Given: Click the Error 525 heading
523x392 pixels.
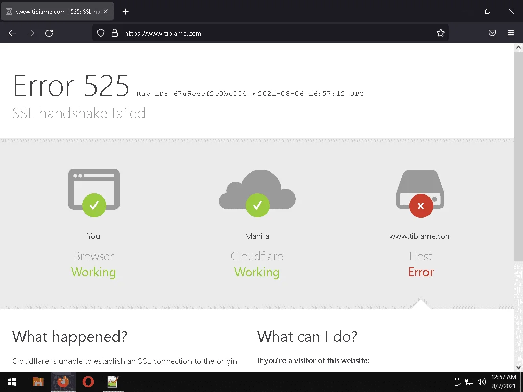Looking at the screenshot, I should pos(70,86).
